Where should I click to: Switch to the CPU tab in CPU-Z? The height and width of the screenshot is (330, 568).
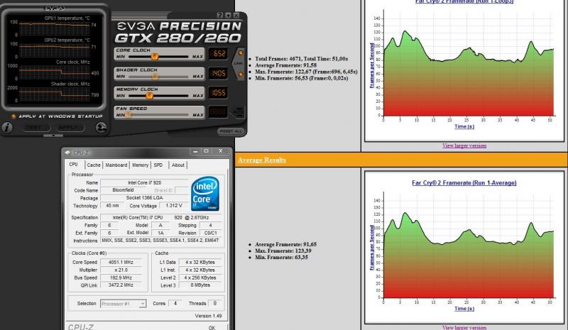point(74,165)
